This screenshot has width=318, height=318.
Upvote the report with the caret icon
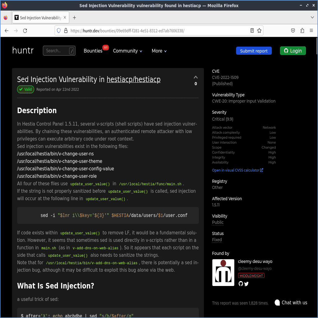coord(196,77)
